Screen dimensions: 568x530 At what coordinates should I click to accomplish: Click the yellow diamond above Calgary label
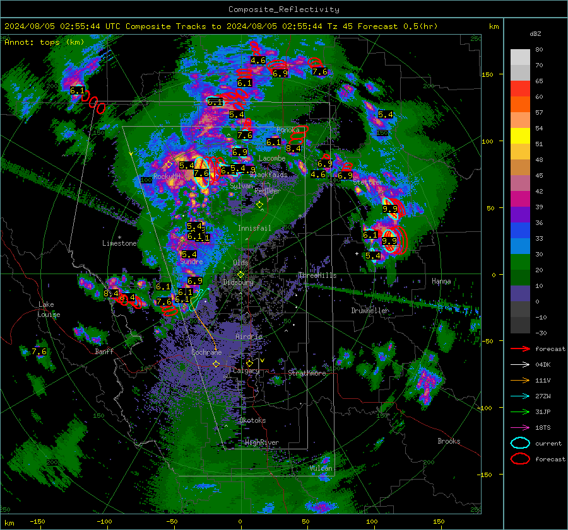point(249,363)
